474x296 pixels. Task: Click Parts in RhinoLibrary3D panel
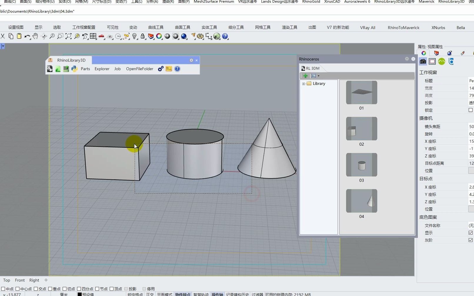click(85, 69)
